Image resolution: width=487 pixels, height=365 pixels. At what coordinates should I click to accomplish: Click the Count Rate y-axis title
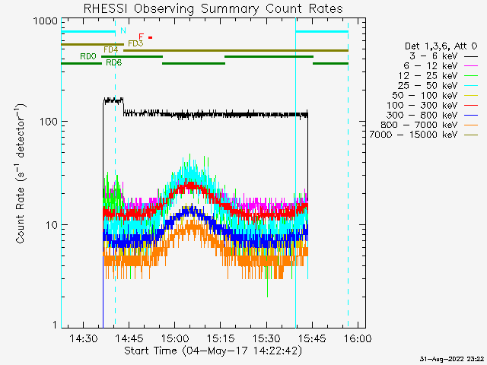21,173
